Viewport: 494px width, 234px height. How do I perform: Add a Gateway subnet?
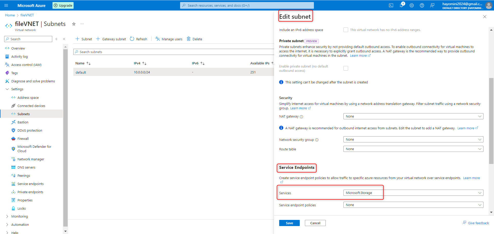tap(111, 39)
